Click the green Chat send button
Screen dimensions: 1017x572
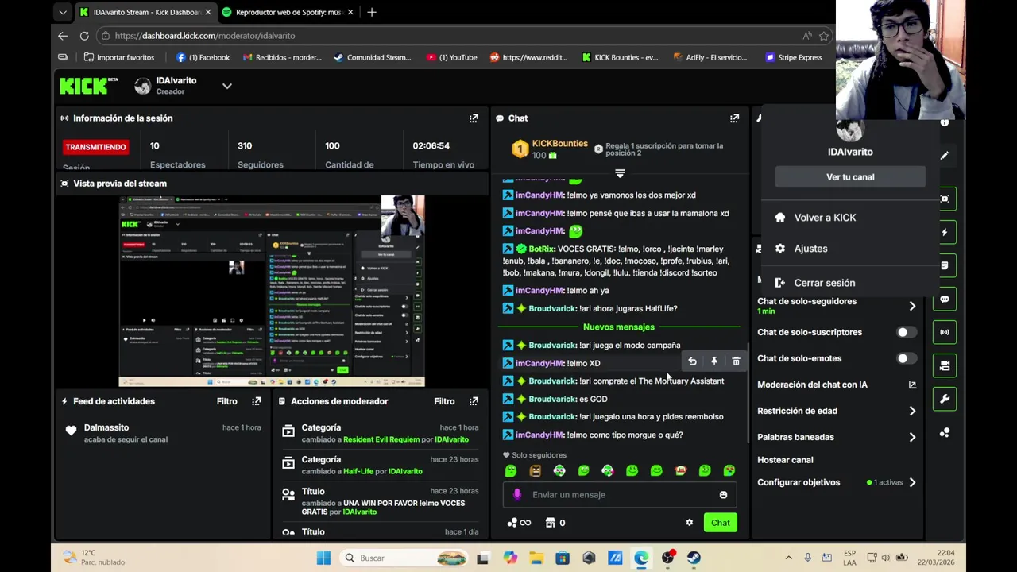click(x=720, y=523)
